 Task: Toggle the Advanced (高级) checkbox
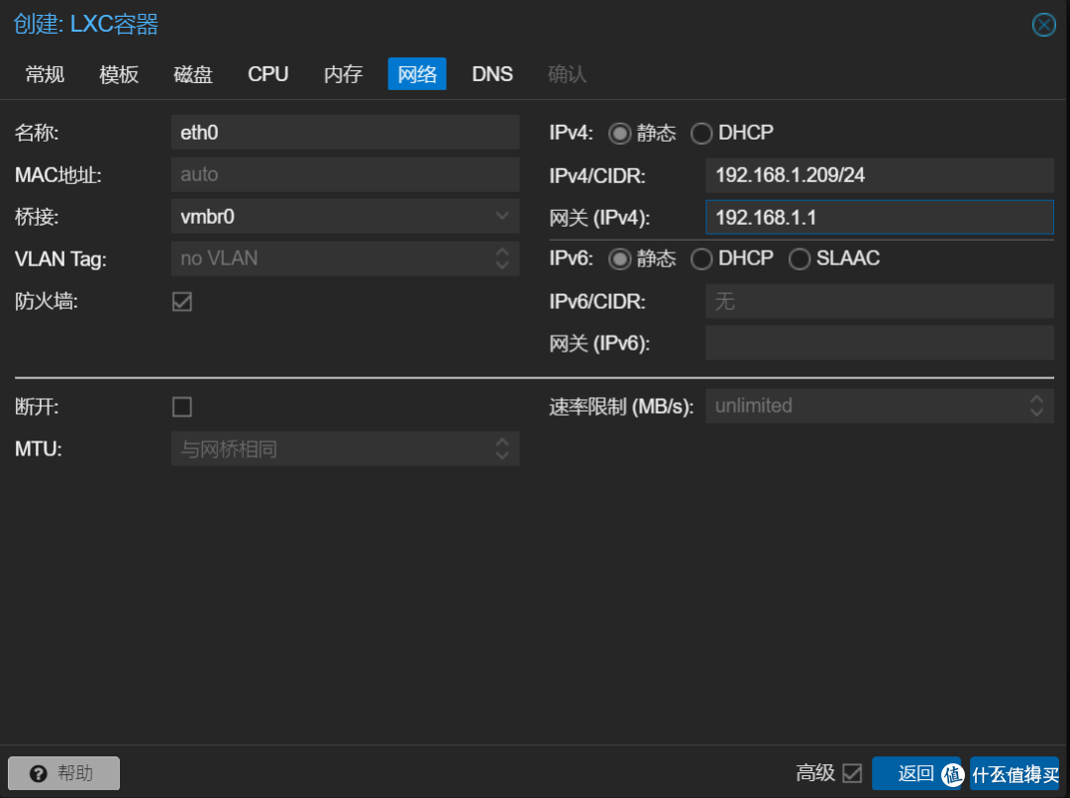tap(852, 773)
